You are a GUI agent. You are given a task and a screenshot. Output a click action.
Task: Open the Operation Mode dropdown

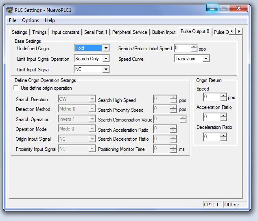(x=92, y=129)
